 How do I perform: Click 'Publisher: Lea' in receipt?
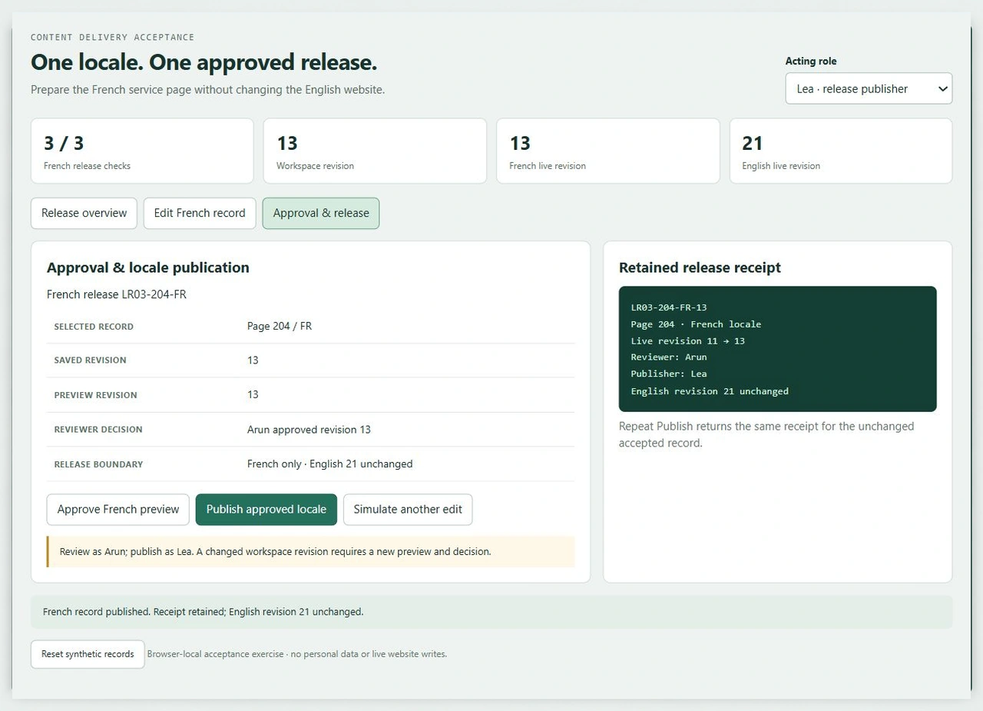point(669,374)
